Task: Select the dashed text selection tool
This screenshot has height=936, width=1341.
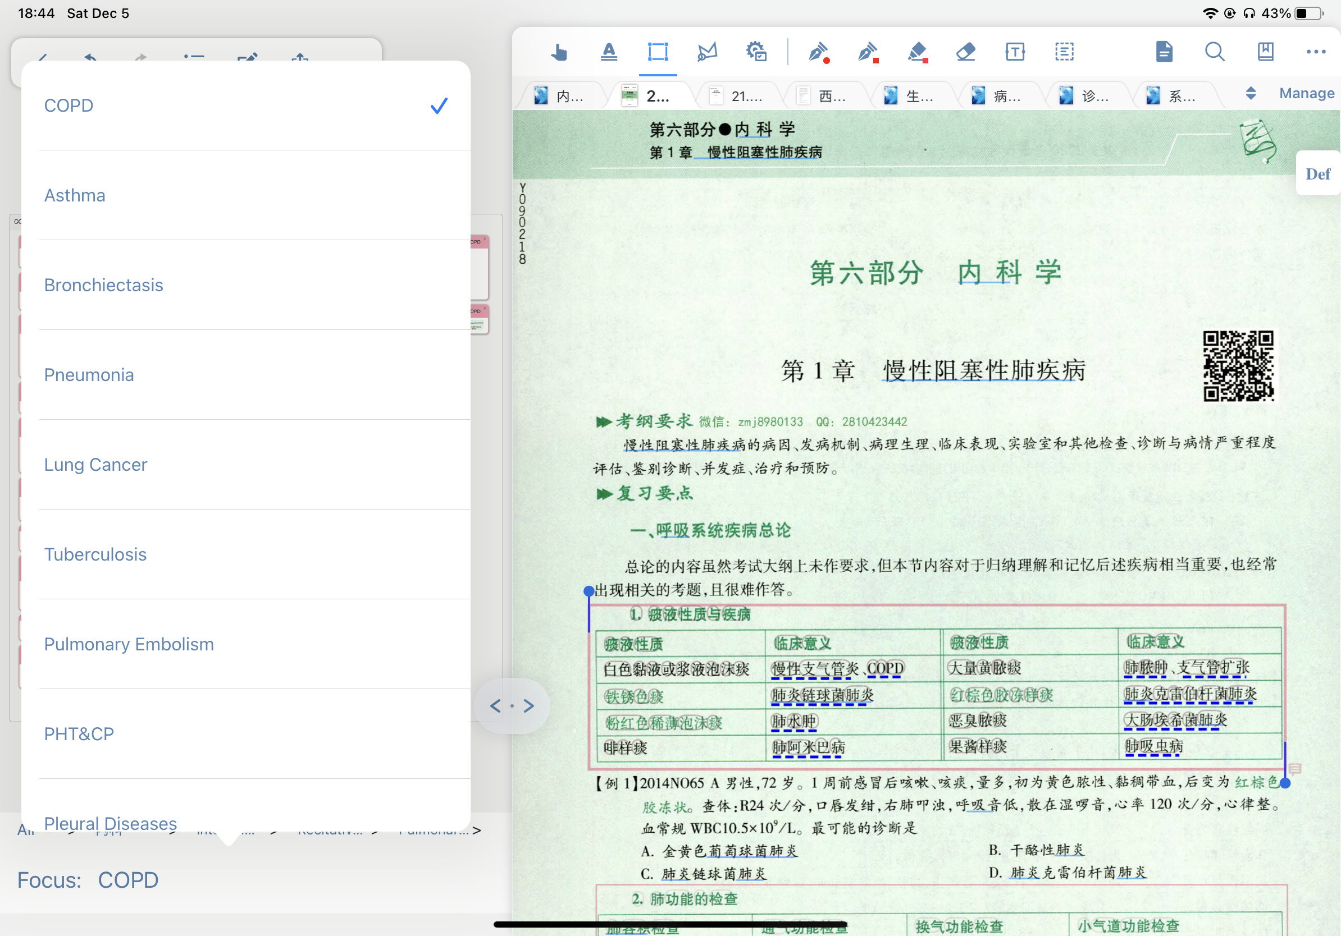Action: pos(1064,52)
